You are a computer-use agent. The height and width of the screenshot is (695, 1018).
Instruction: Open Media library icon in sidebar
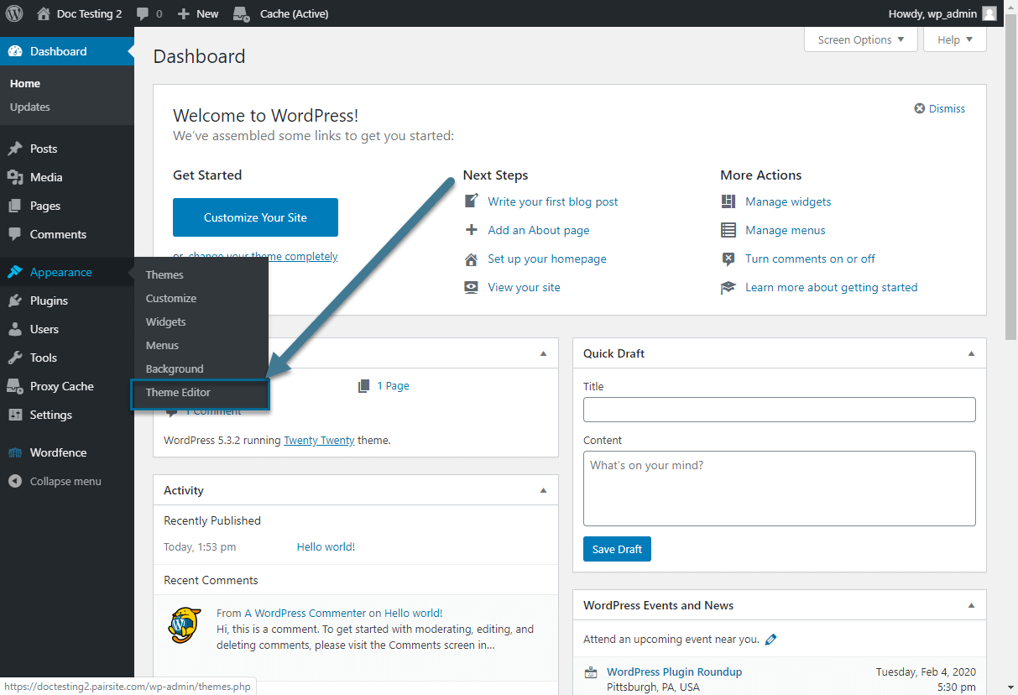coord(15,177)
